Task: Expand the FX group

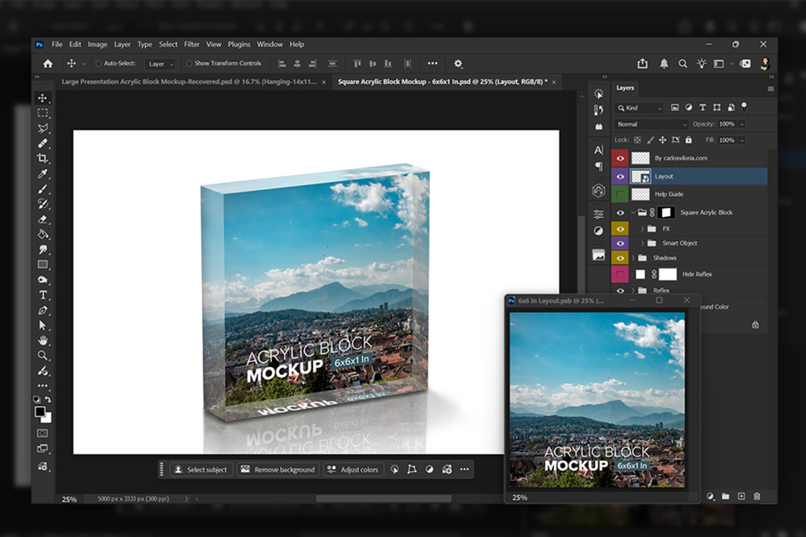Action: point(642,229)
